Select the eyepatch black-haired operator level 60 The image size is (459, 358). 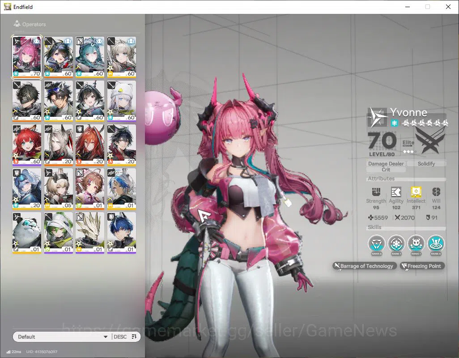coord(59,57)
